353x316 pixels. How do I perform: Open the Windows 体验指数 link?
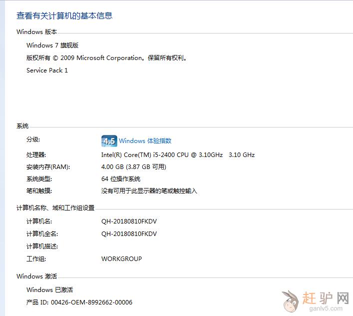tap(145, 141)
